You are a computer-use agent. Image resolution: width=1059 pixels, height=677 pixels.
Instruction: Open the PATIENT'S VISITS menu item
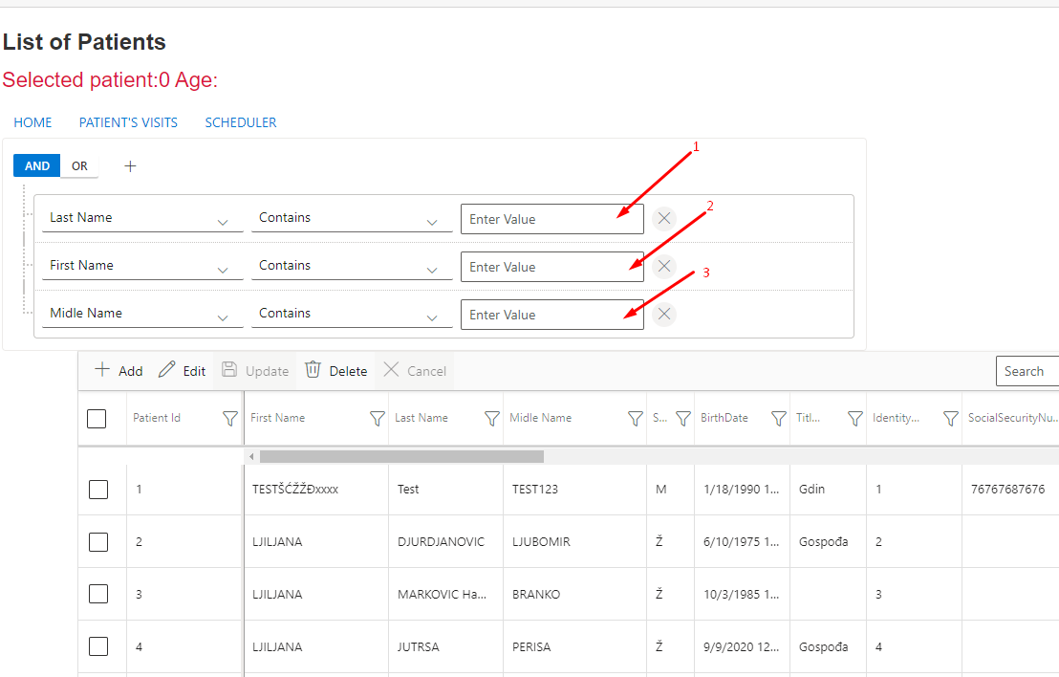[128, 122]
